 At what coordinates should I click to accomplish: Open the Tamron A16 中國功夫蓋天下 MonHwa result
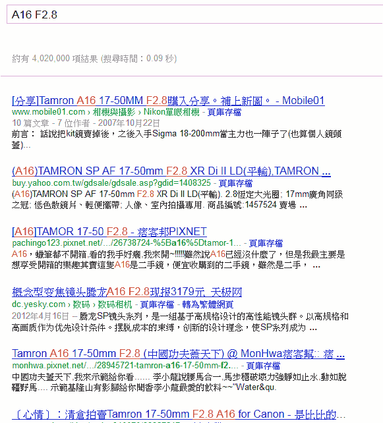(x=178, y=354)
